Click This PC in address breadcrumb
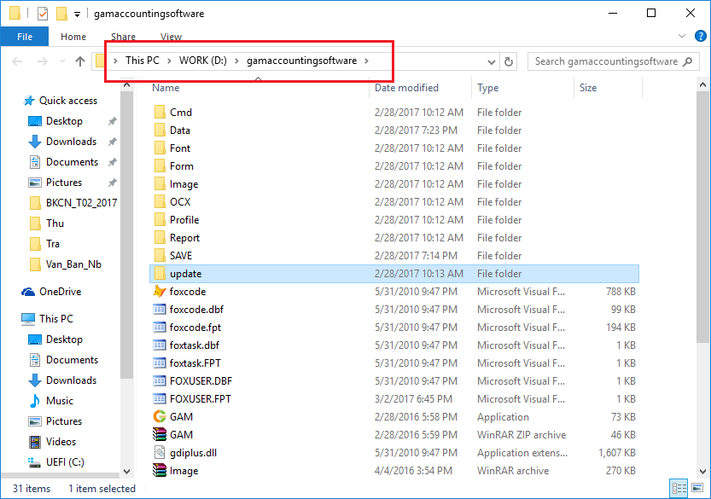The width and height of the screenshot is (711, 499). 143,61
